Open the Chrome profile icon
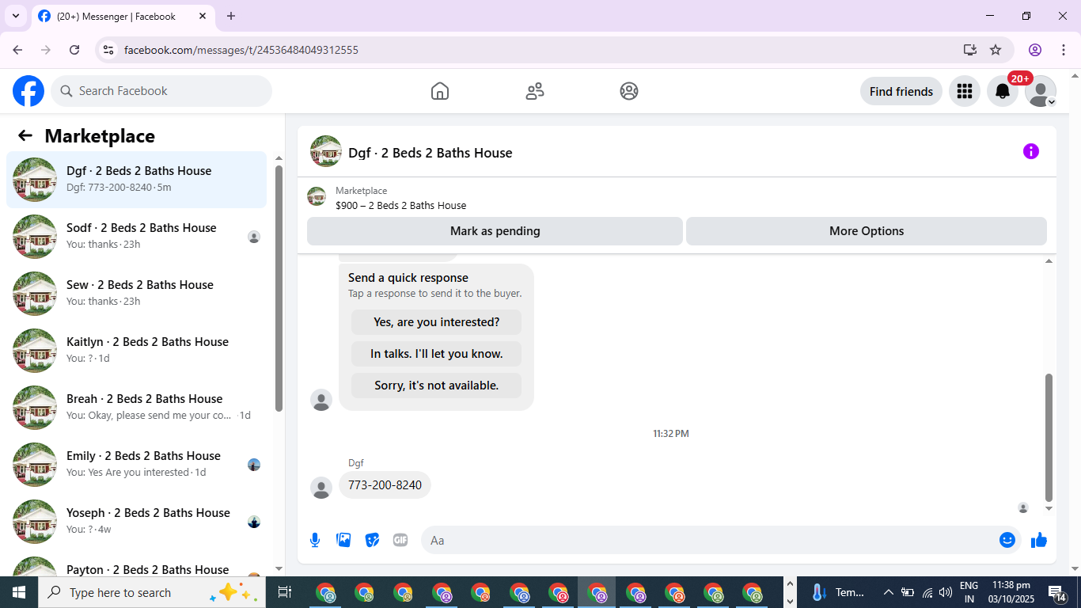This screenshot has width=1081, height=608. [1035, 50]
